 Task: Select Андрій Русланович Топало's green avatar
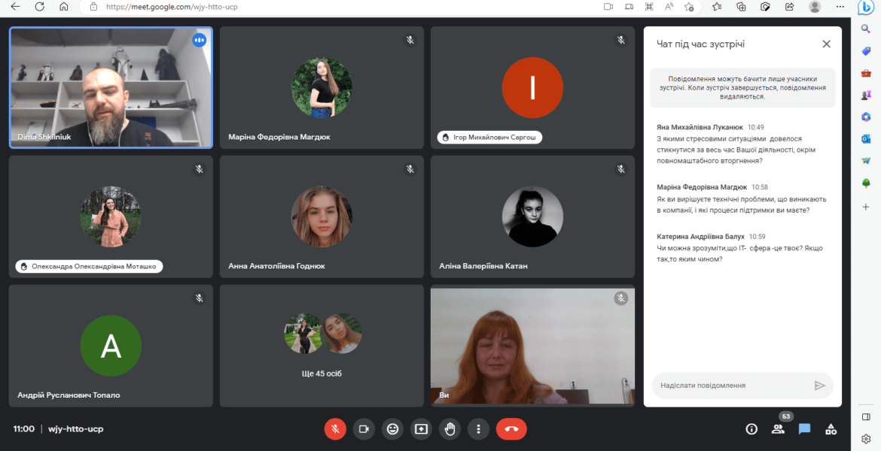[x=111, y=346]
